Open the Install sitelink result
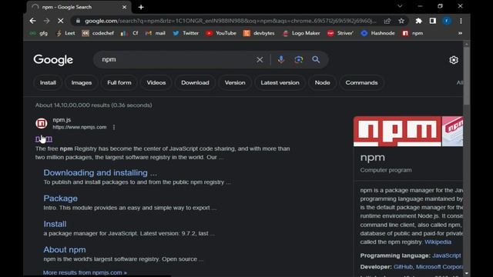 [55, 224]
